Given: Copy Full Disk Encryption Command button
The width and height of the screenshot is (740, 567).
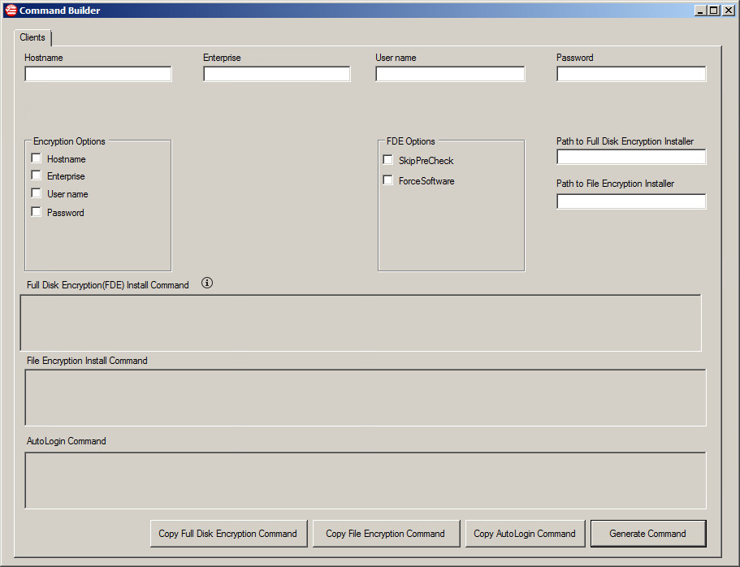Looking at the screenshot, I should pos(228,534).
